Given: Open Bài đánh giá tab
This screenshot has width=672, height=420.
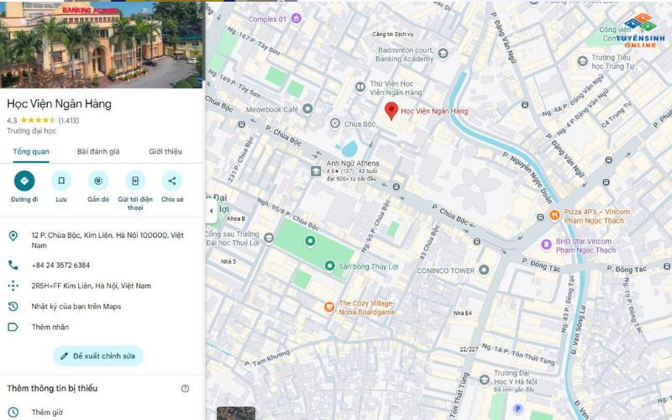Looking at the screenshot, I should tap(98, 151).
